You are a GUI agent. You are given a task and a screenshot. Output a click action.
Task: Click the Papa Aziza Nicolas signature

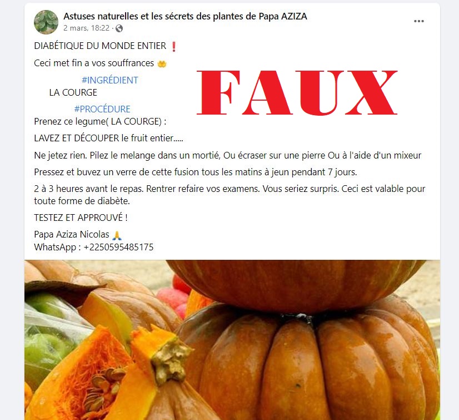tap(72, 234)
